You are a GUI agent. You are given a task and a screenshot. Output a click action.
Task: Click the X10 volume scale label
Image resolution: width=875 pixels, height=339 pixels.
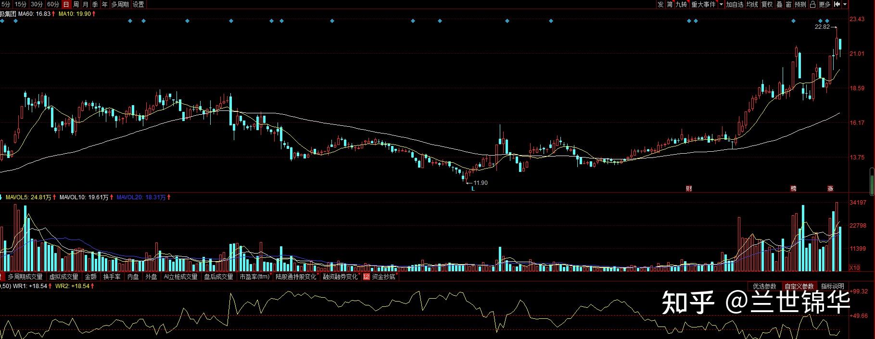coord(854,267)
